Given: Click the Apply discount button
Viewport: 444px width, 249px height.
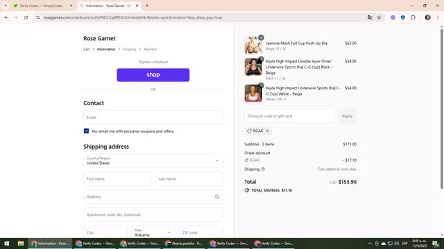Looking at the screenshot, I should (x=347, y=116).
